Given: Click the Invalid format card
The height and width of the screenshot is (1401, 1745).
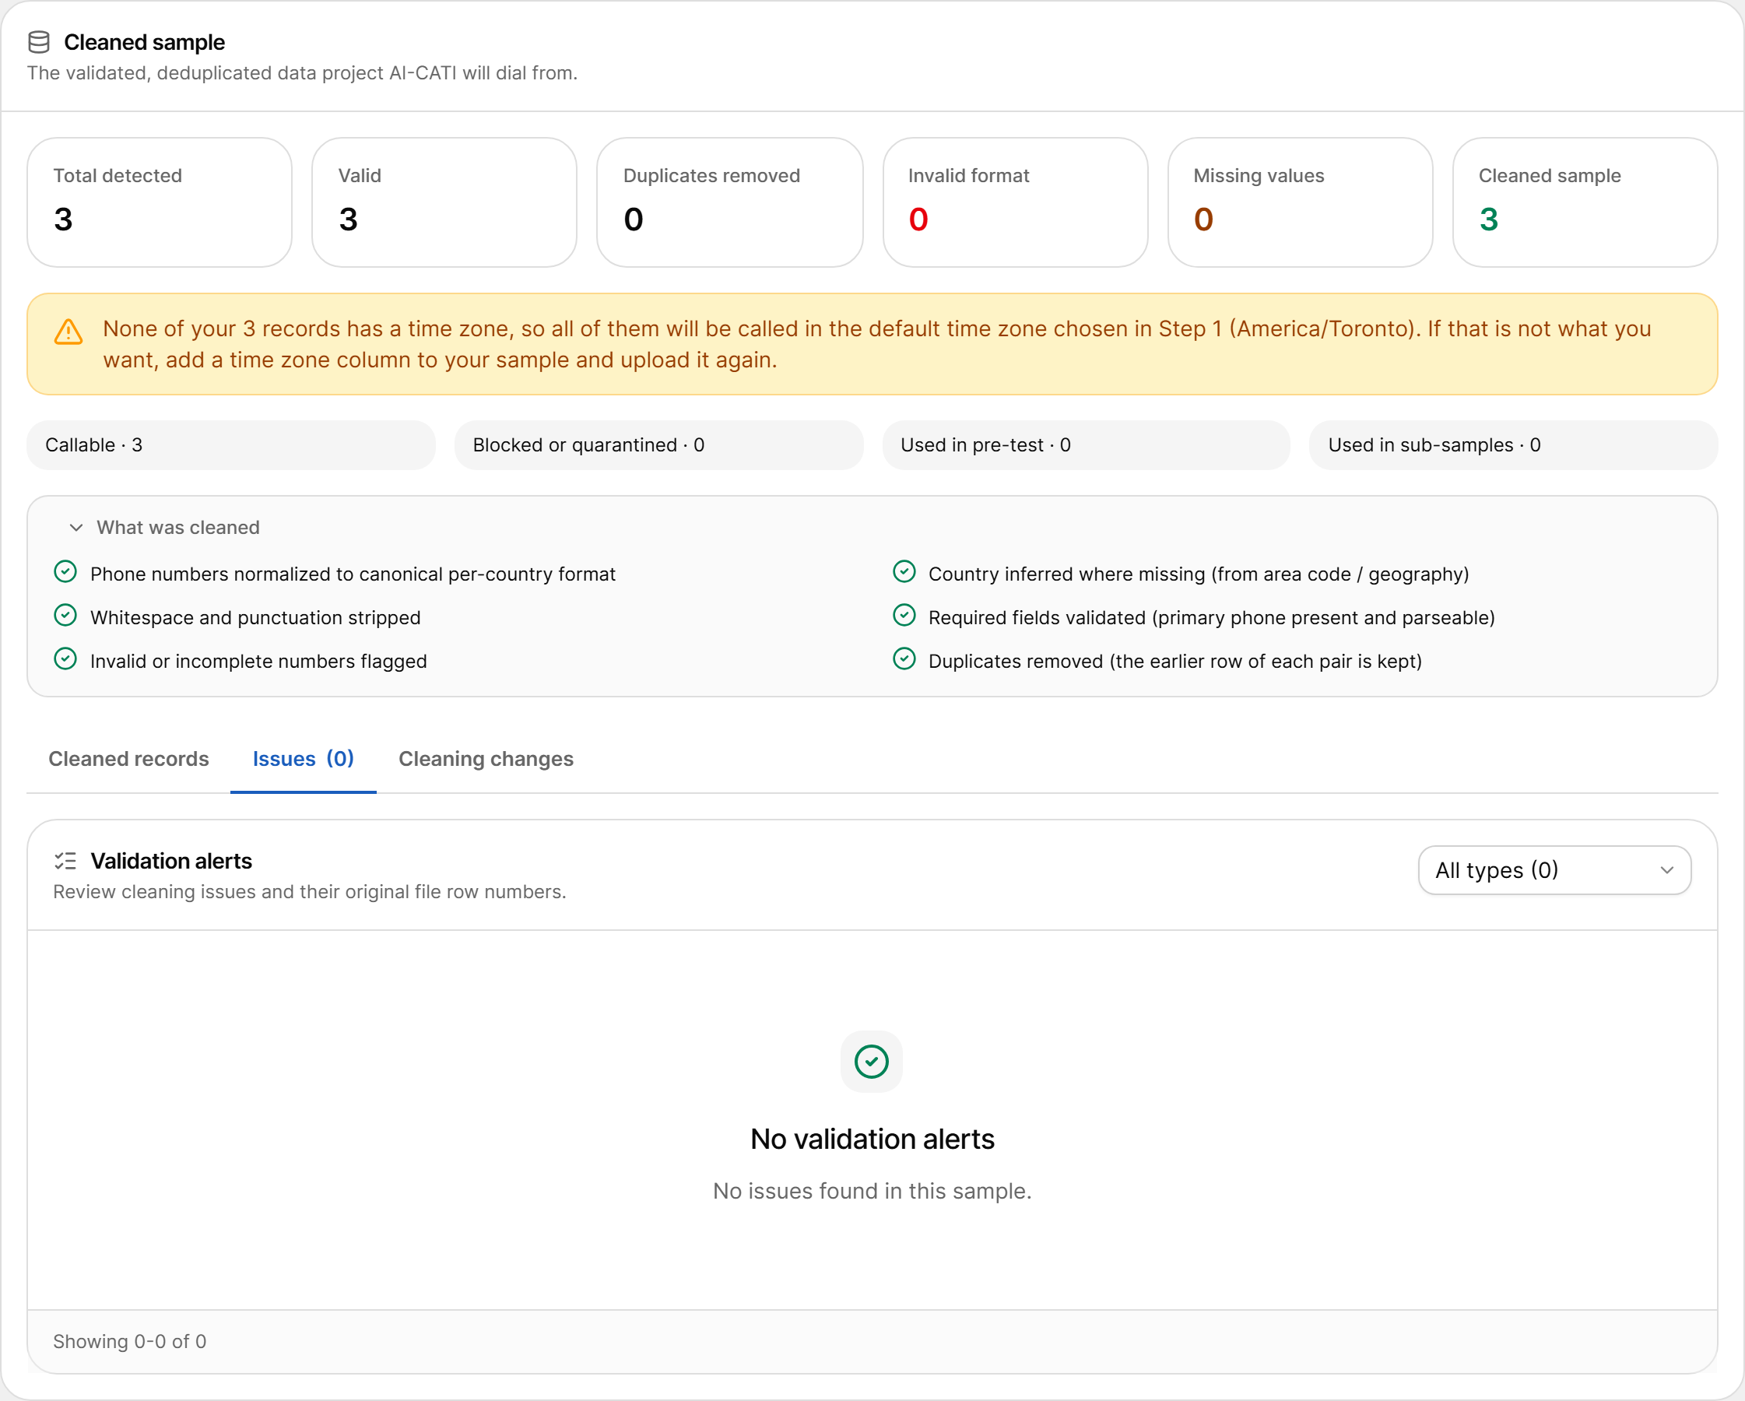Looking at the screenshot, I should click(1015, 202).
